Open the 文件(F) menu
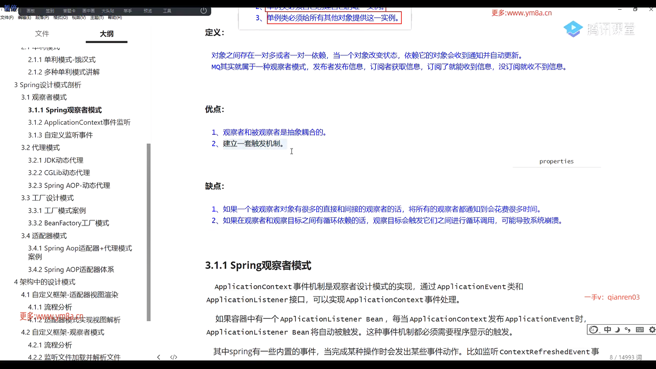The width and height of the screenshot is (656, 369). click(7, 17)
